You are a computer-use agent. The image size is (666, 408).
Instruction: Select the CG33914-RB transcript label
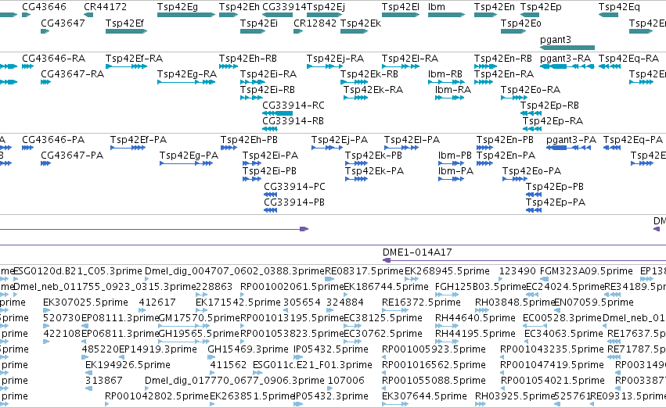[x=293, y=121]
